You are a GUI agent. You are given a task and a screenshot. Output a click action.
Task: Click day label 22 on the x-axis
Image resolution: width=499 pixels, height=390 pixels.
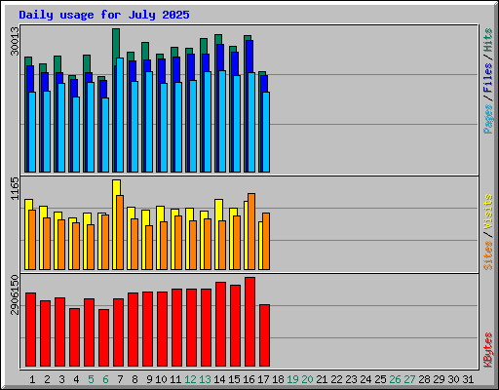point(336,379)
